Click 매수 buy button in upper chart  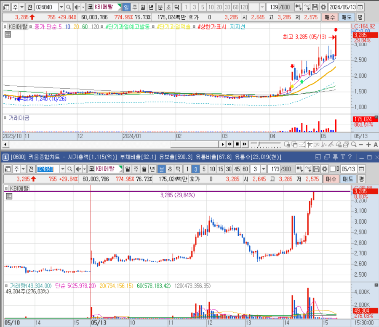coord(330,17)
